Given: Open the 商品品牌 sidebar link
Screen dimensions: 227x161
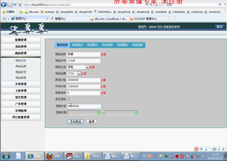Looking at the screenshot, I should [21, 66].
